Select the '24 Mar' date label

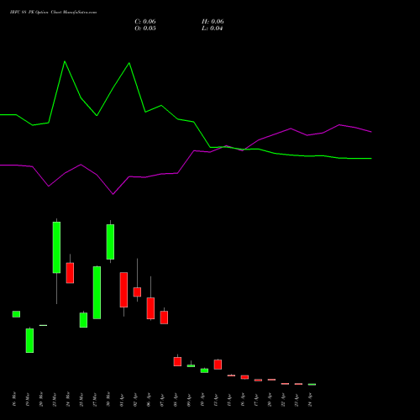(x=68, y=399)
